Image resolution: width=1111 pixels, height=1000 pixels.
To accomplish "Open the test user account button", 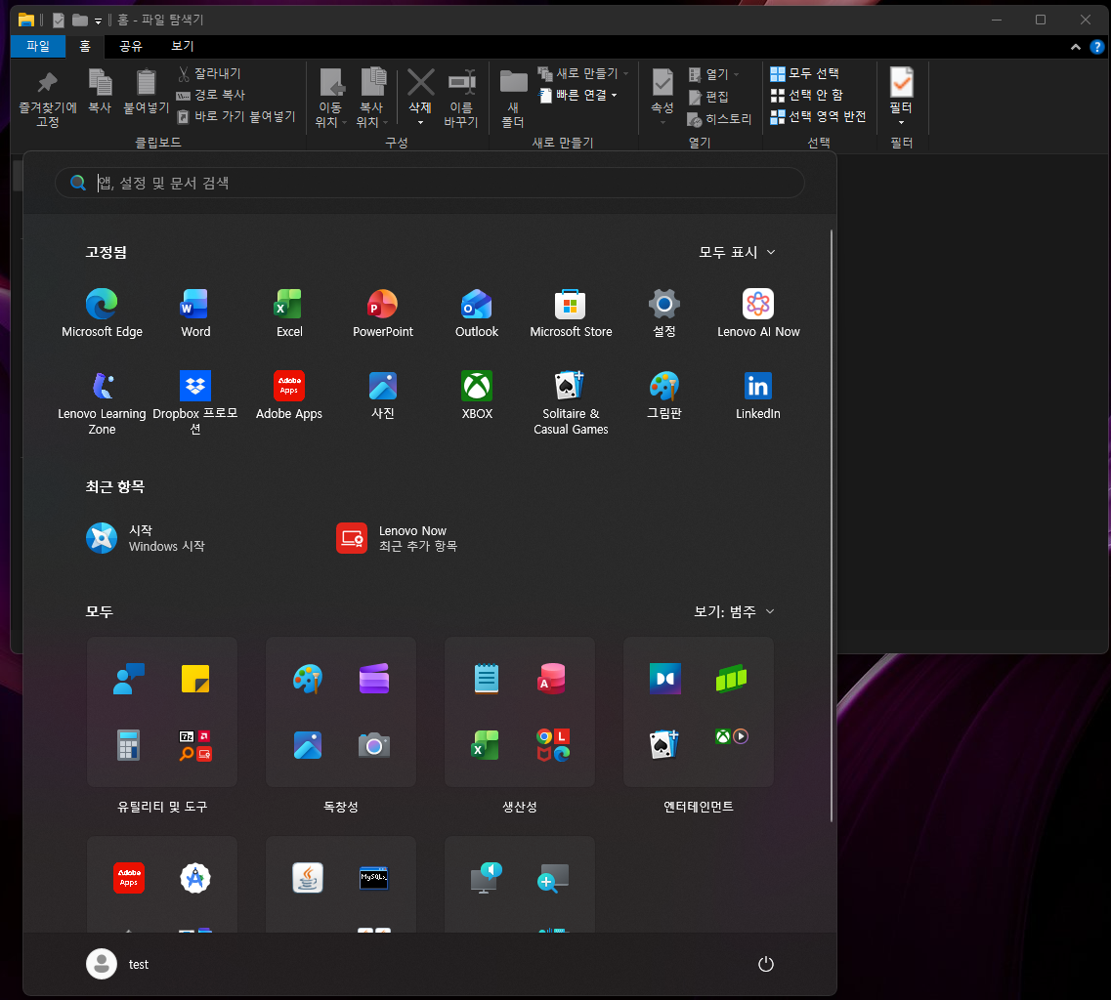I will click(117, 964).
